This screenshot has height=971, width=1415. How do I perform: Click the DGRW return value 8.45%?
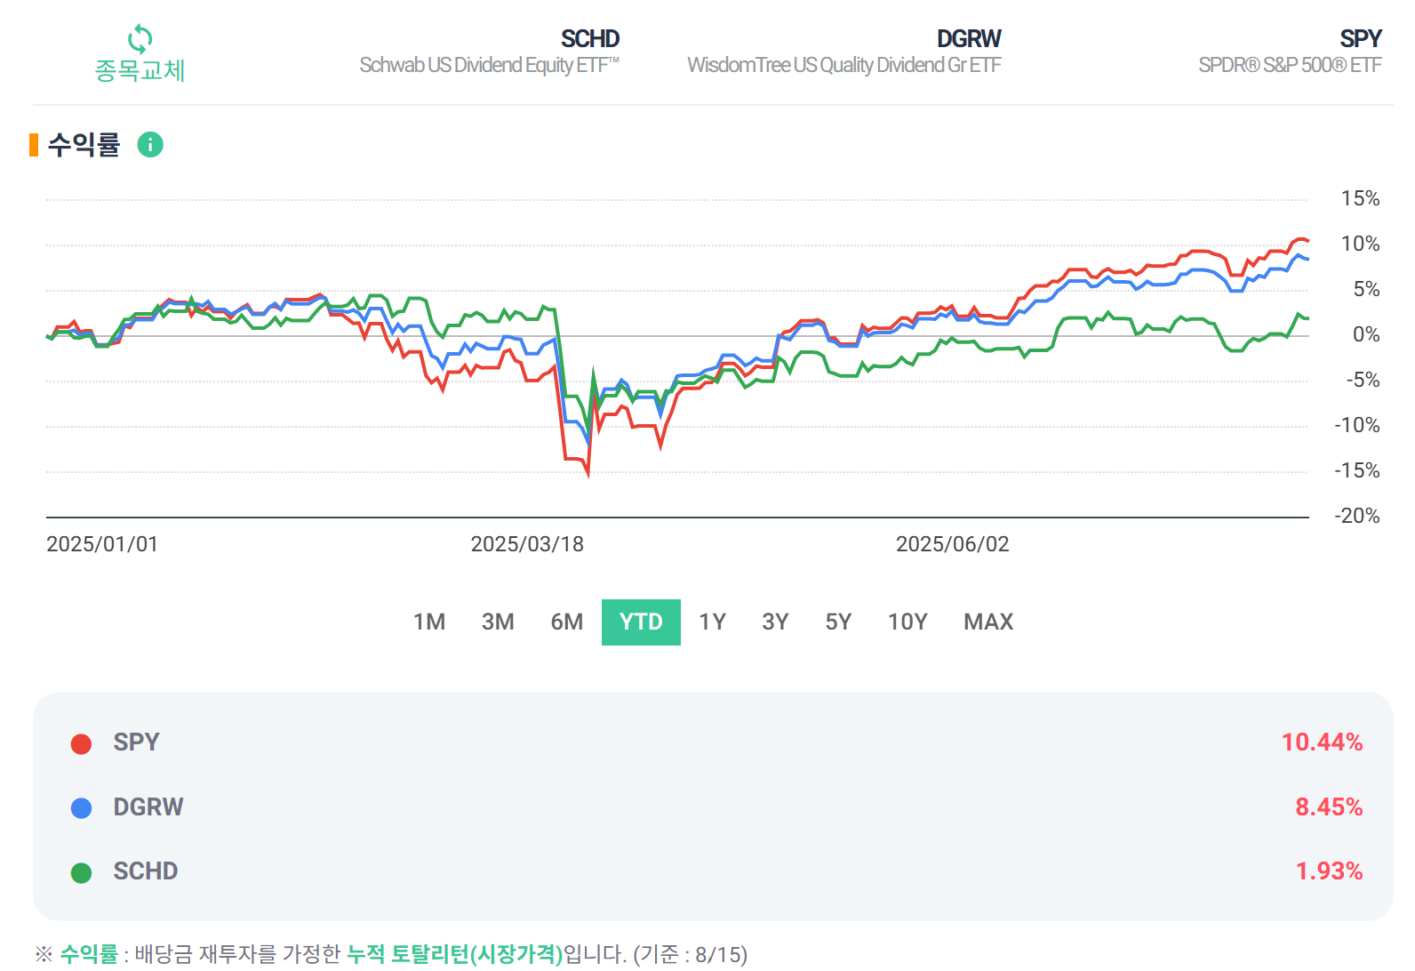[x=1329, y=807]
